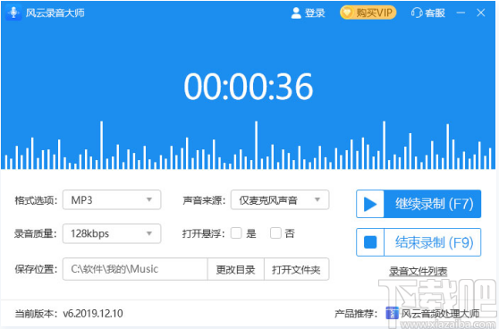This screenshot has width=499, height=329.
Task: Expand the 声音来源 sound source dropdown
Action: click(280, 200)
